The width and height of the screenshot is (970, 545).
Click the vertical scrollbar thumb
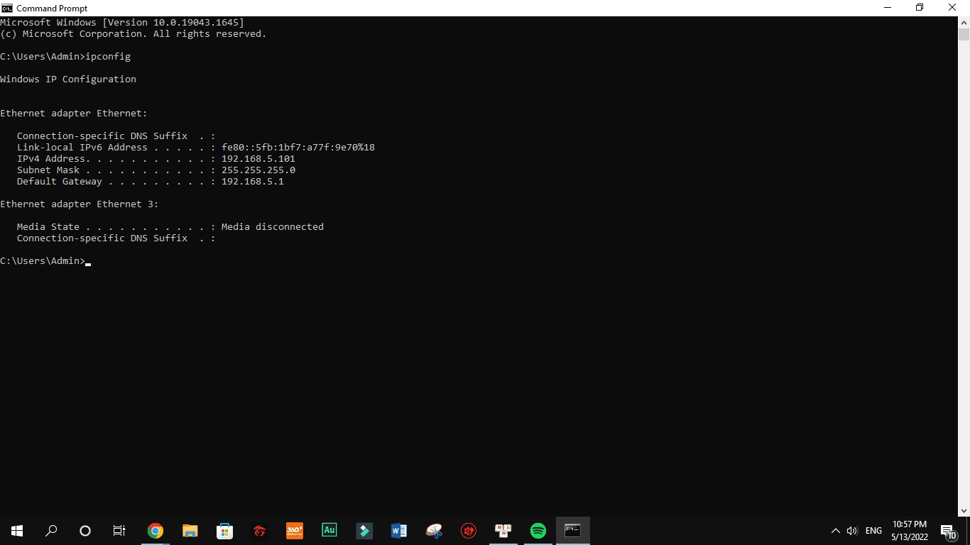pyautogui.click(x=964, y=35)
